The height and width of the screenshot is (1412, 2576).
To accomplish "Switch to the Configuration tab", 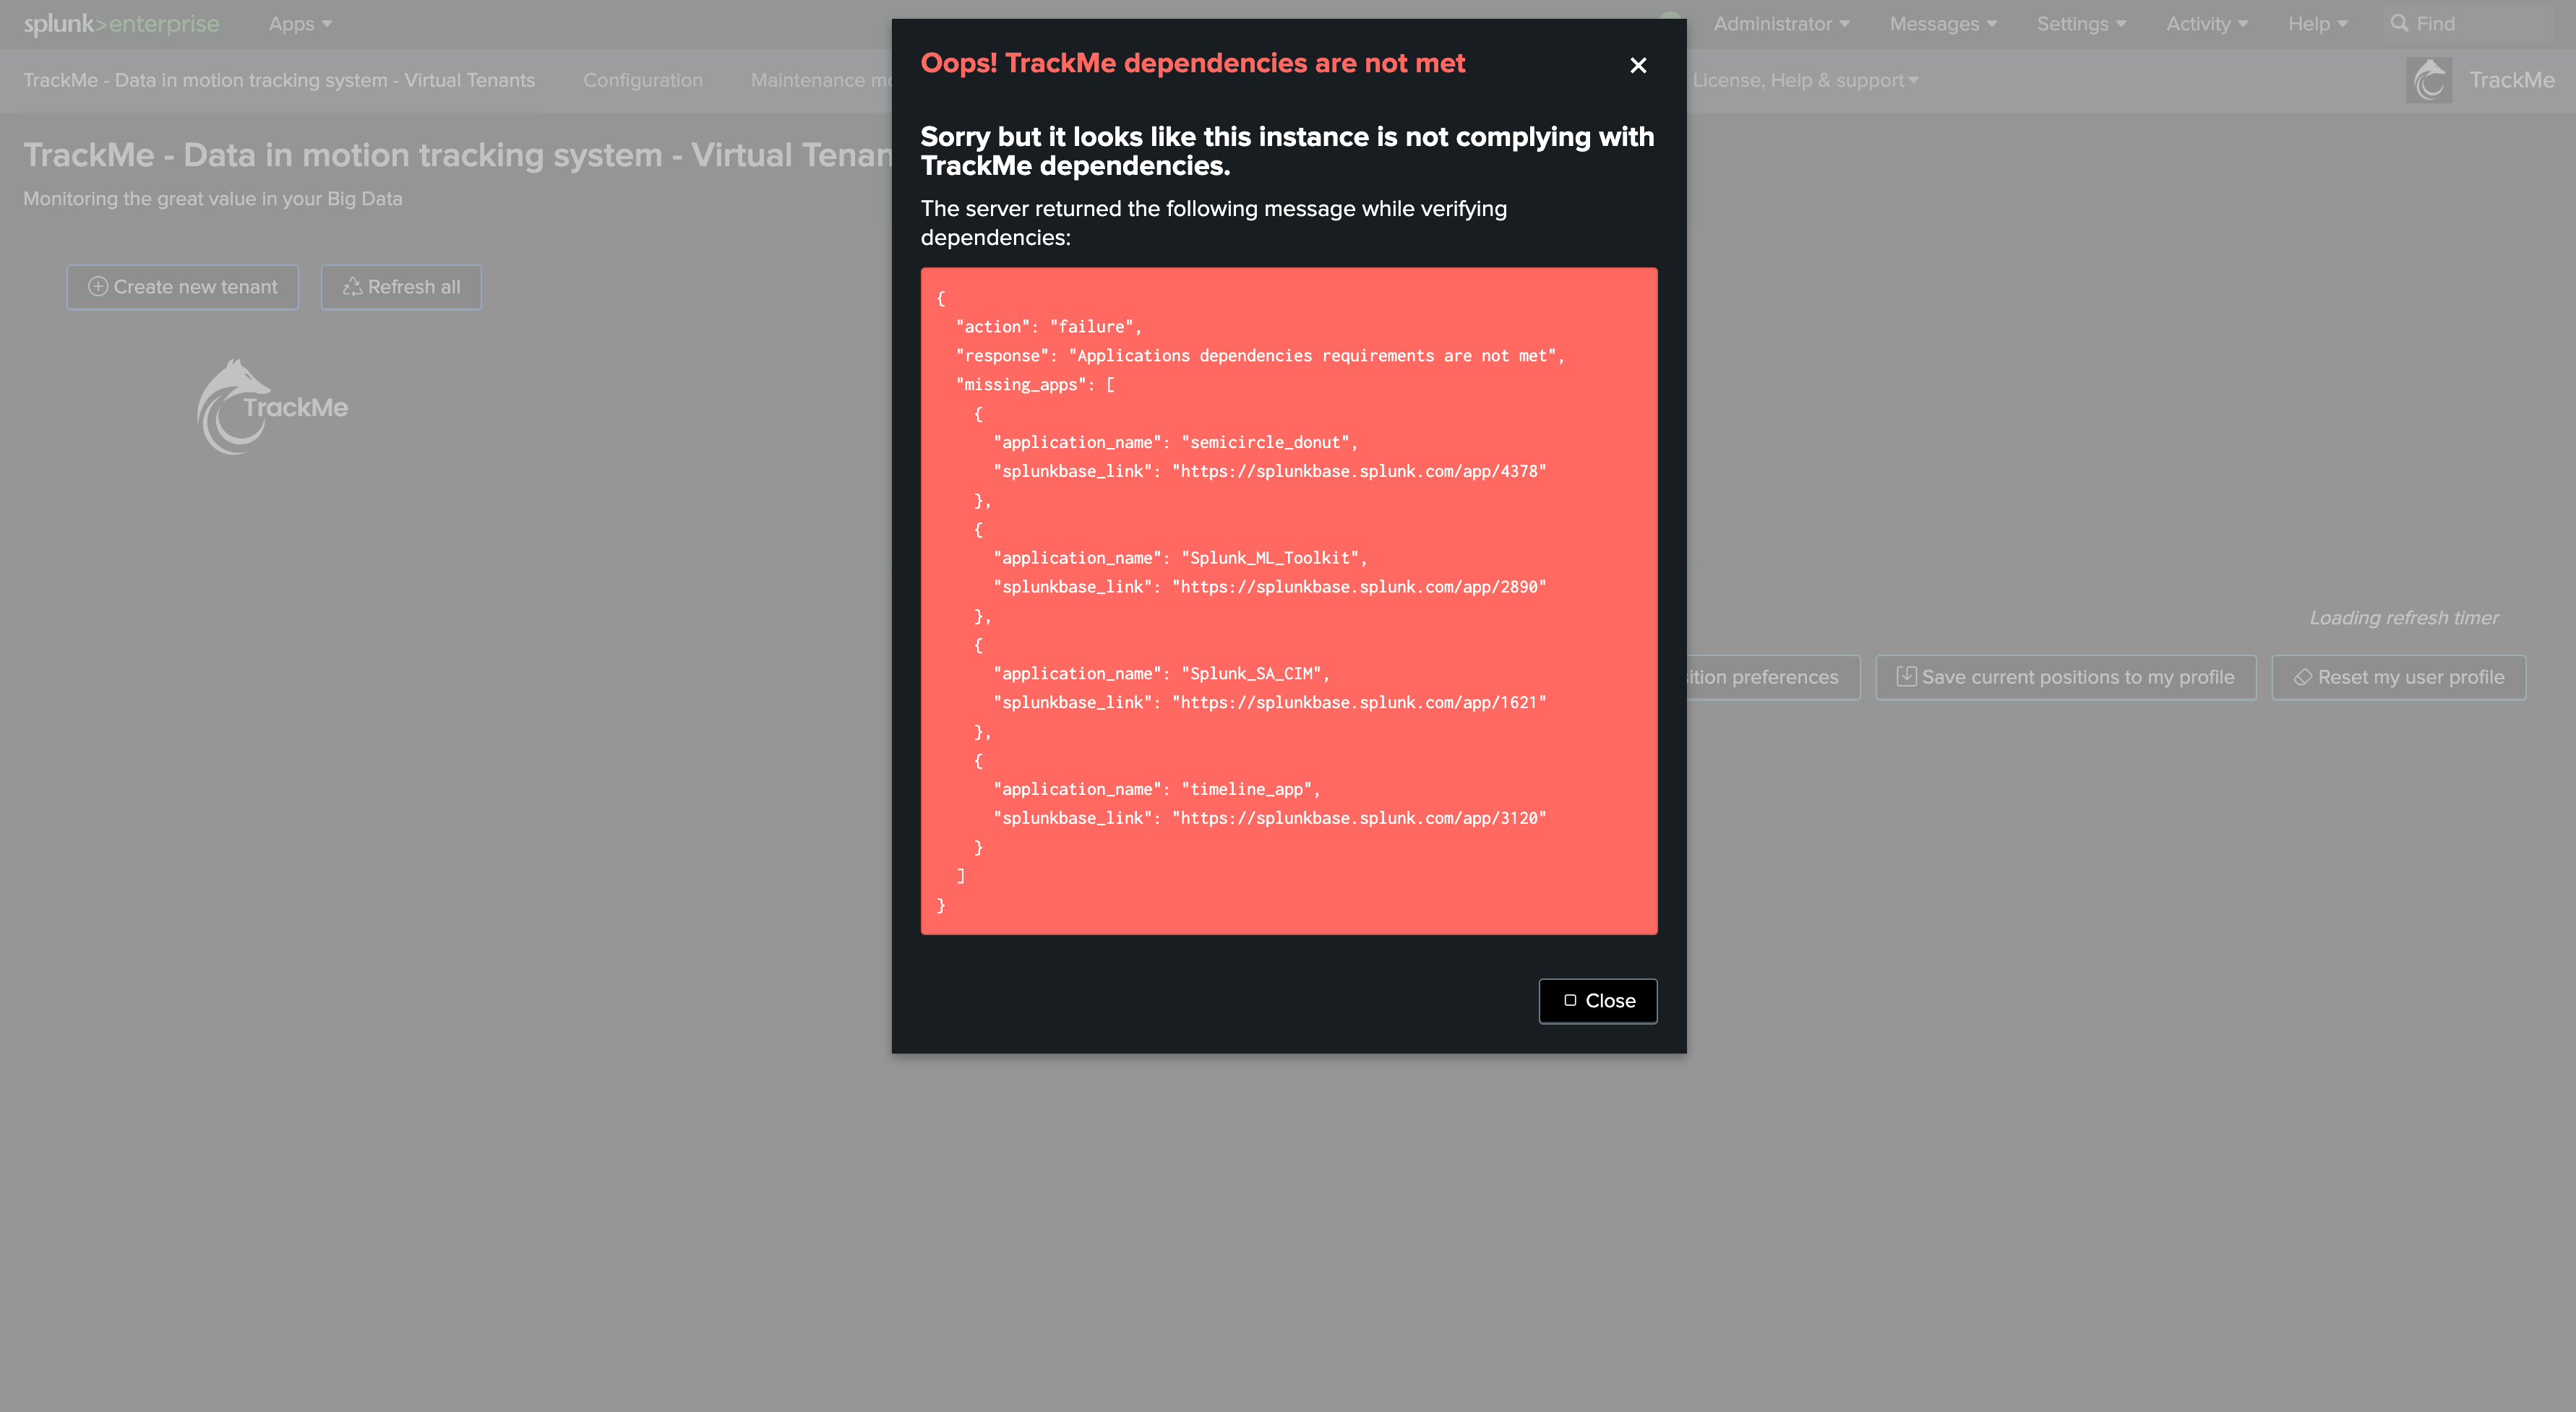I will 643,80.
